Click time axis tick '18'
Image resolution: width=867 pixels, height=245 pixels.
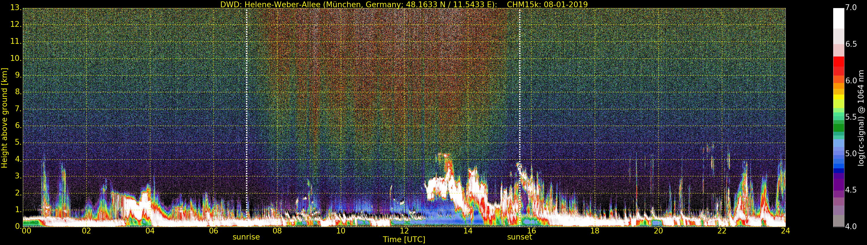click(595, 231)
